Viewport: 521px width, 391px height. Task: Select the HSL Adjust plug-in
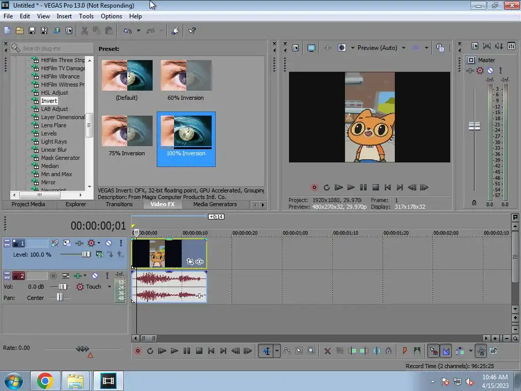[x=54, y=93]
